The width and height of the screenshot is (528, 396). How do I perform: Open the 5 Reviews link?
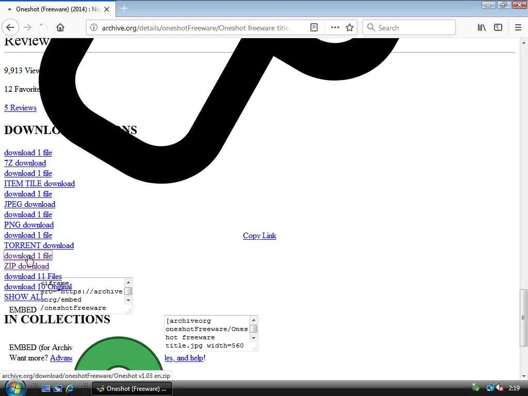pos(20,108)
